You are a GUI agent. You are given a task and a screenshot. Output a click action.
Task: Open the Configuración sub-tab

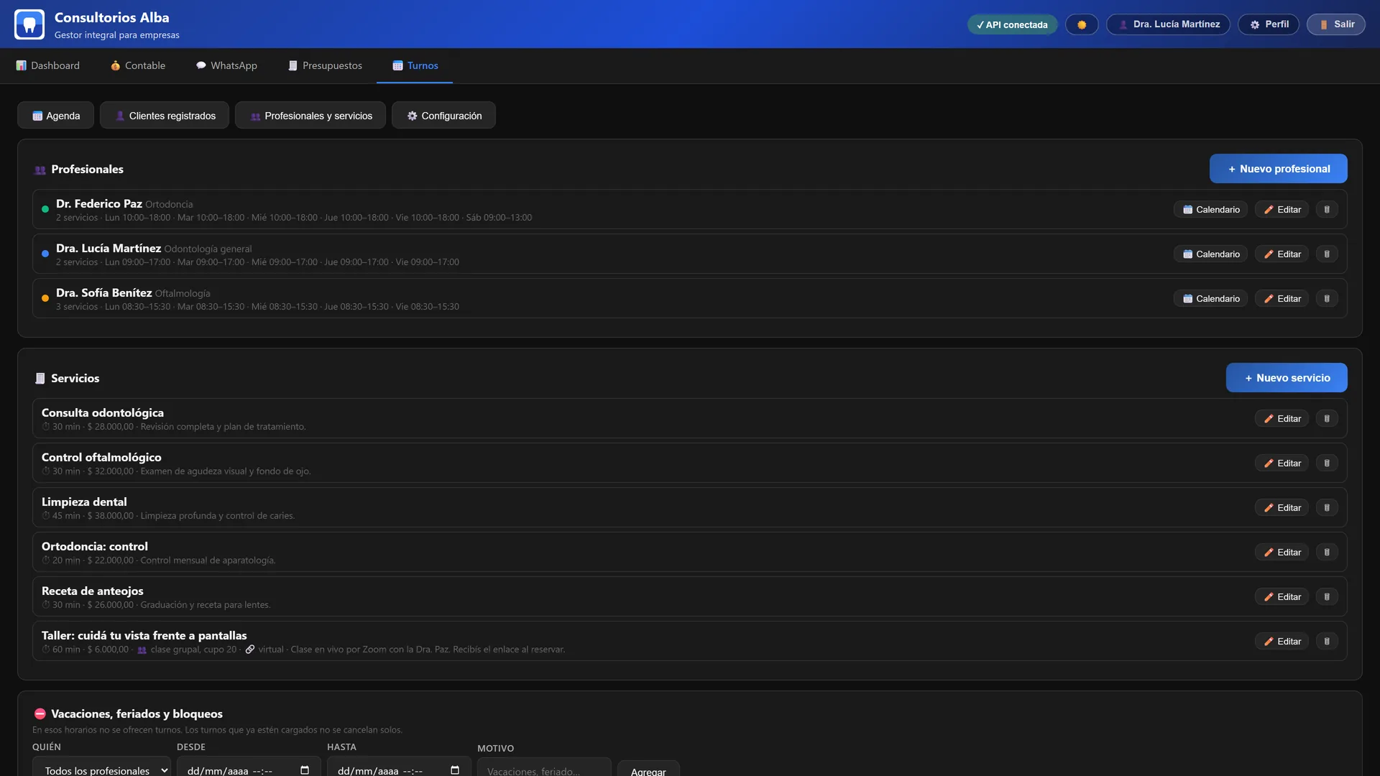click(x=443, y=116)
